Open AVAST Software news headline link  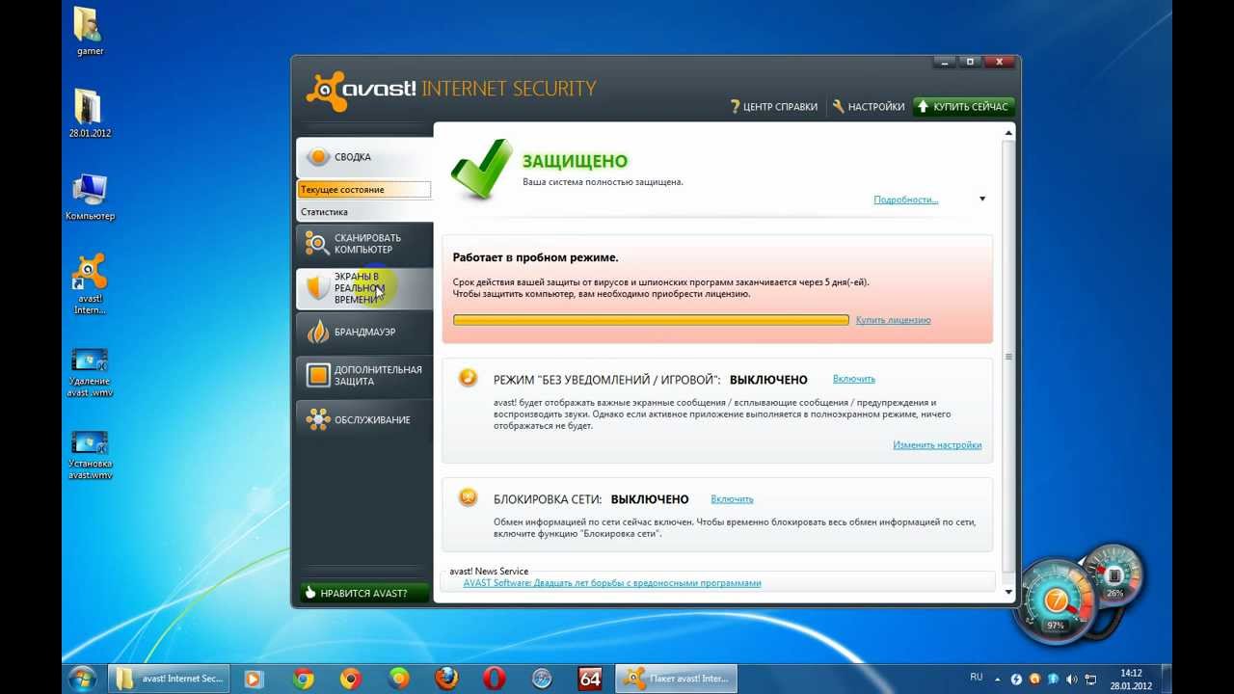coord(612,583)
